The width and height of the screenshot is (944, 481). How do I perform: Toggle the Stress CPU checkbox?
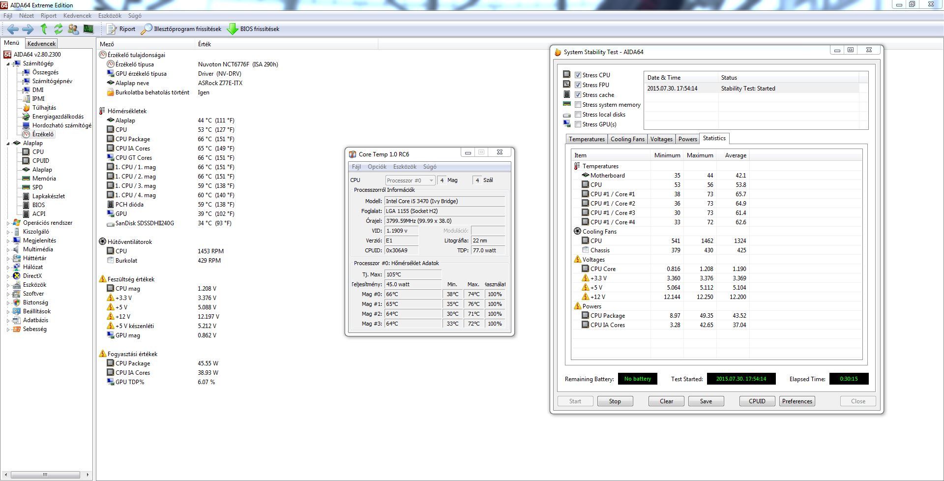[x=578, y=75]
